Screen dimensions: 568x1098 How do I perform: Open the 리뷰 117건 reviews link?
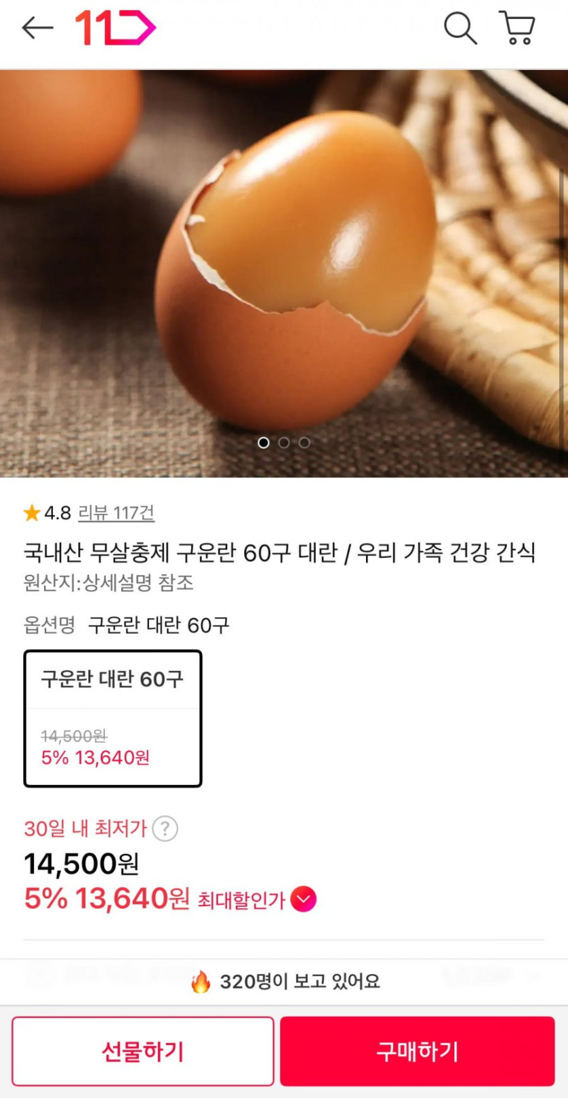pos(116,513)
